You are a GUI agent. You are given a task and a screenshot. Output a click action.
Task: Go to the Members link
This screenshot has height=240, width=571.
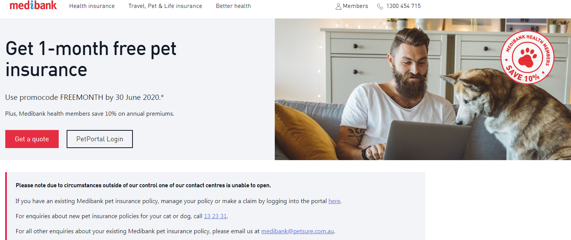coord(355,6)
